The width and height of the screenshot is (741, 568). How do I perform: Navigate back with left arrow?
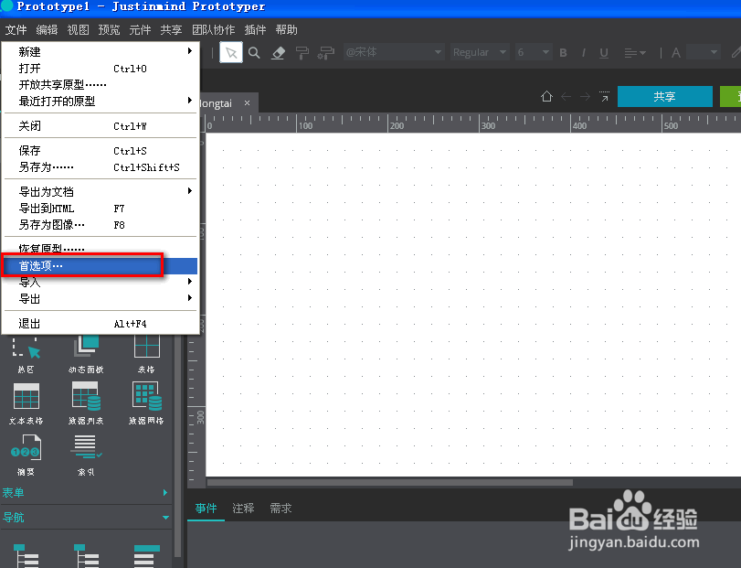point(566,96)
